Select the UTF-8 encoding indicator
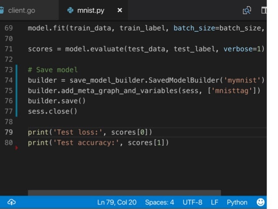Screen dimensions: 278x209 pyautogui.click(x=192, y=202)
